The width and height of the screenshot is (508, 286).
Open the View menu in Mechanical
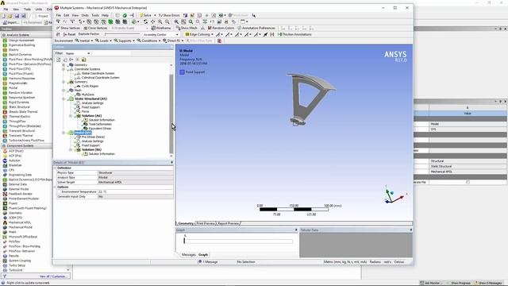pyautogui.click(x=75, y=15)
